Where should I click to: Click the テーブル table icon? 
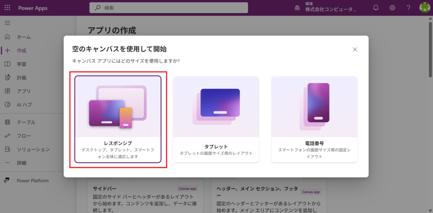point(8,122)
